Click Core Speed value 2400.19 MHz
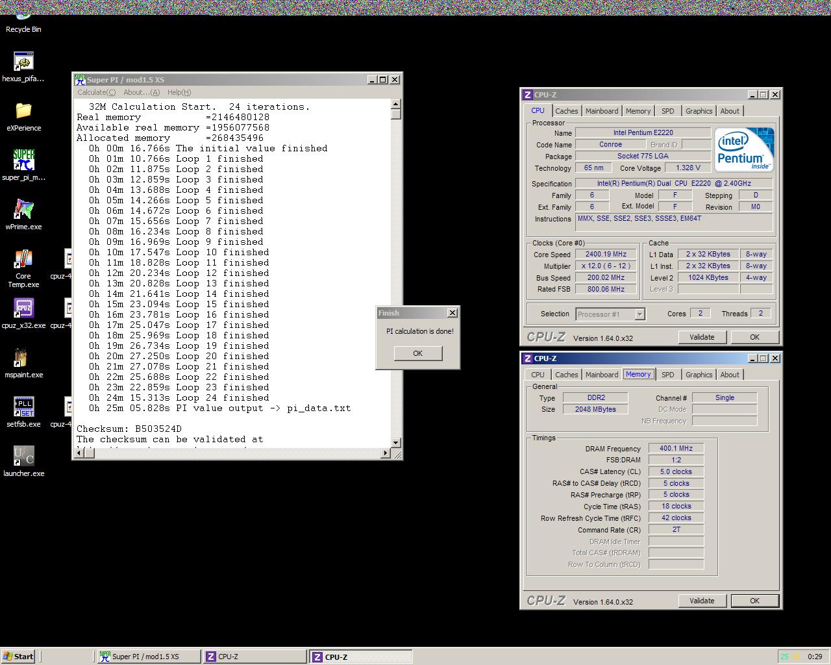 (x=606, y=255)
